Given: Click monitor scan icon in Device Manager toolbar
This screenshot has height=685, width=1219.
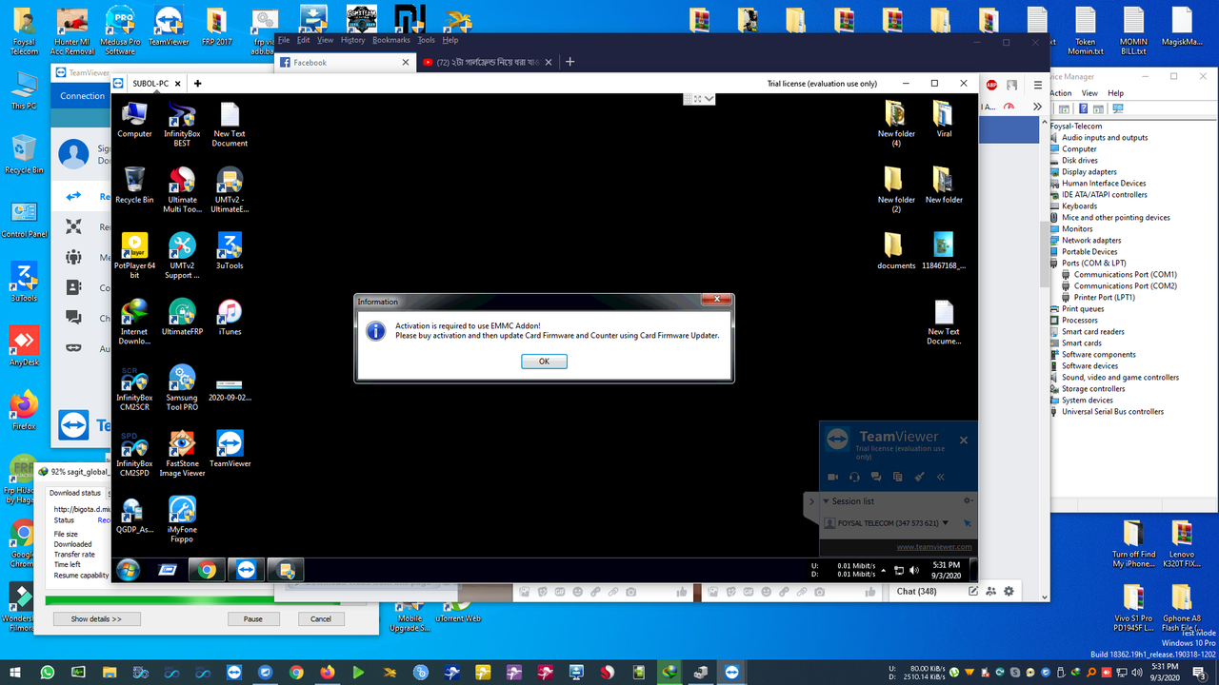Looking at the screenshot, I should [1118, 109].
